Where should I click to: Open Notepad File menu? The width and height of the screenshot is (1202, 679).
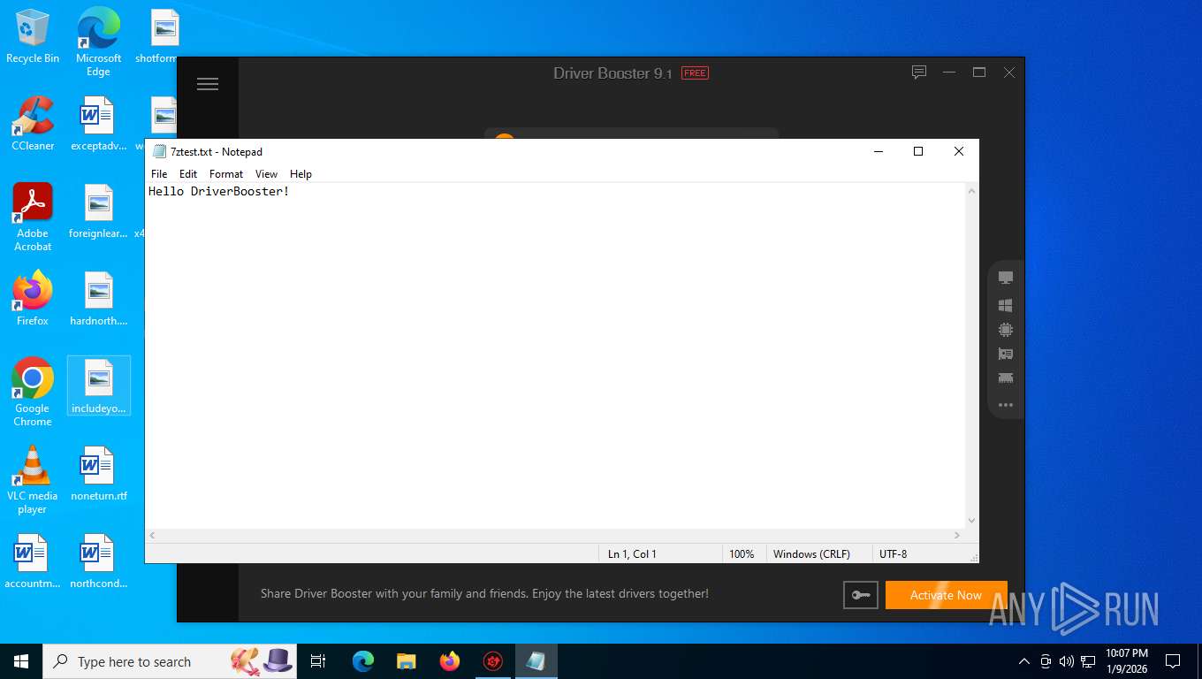(159, 174)
